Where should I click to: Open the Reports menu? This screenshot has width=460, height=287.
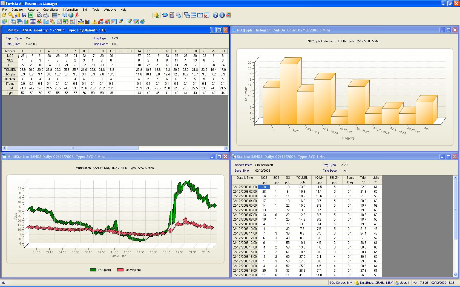tap(33, 10)
